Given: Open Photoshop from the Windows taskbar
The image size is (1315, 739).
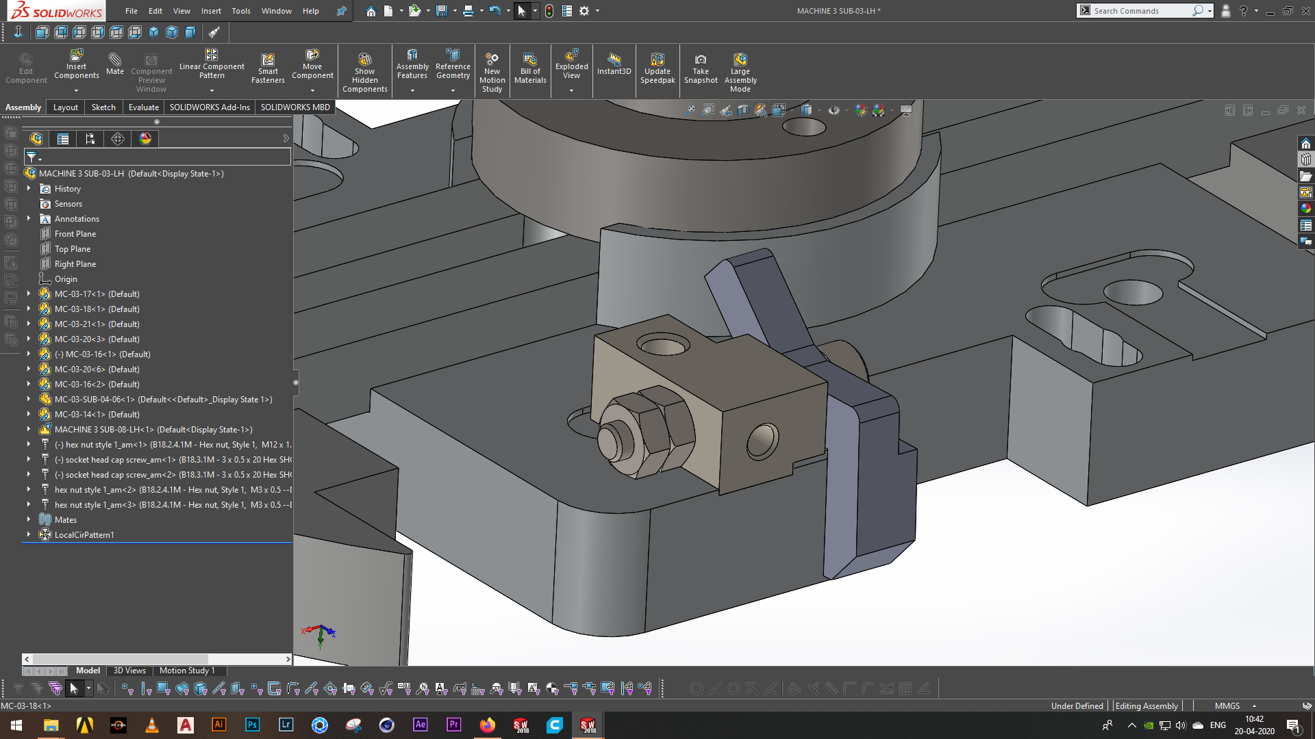Looking at the screenshot, I should pos(253,725).
